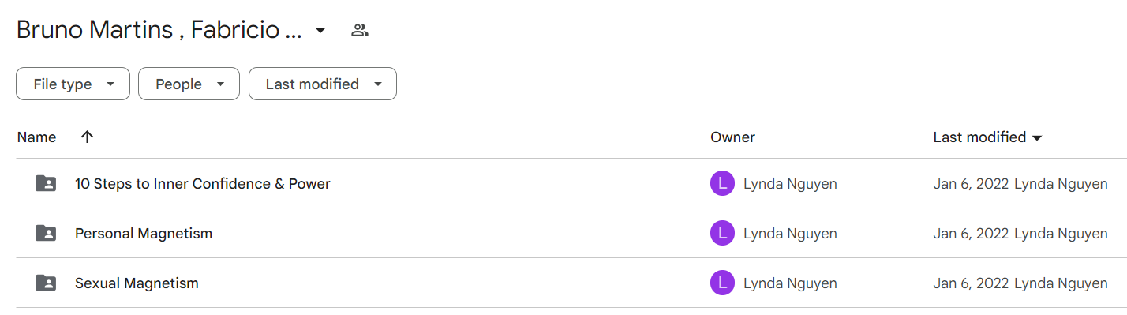Open the Last modified column sort menu
1127x315 pixels.
[x=988, y=137]
